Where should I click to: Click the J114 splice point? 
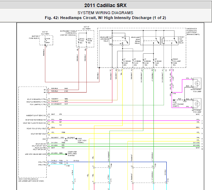pos(172,93)
